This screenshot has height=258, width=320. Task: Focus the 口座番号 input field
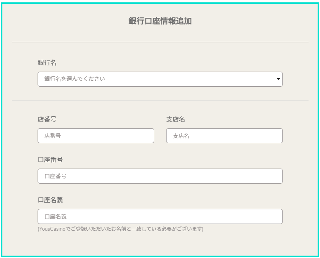pos(160,176)
